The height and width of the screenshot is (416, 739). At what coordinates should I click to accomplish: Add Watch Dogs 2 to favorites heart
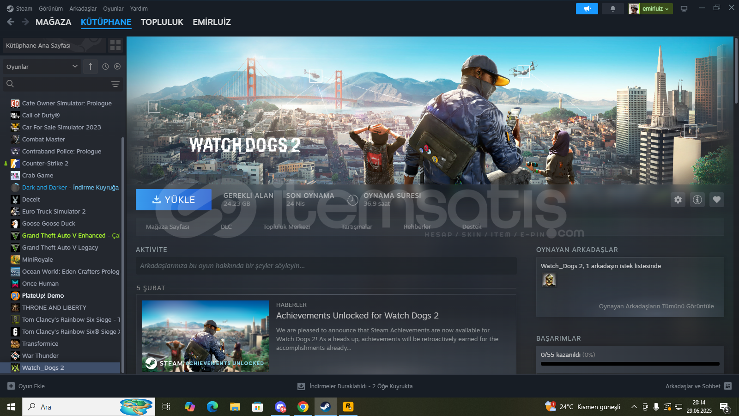pyautogui.click(x=717, y=200)
